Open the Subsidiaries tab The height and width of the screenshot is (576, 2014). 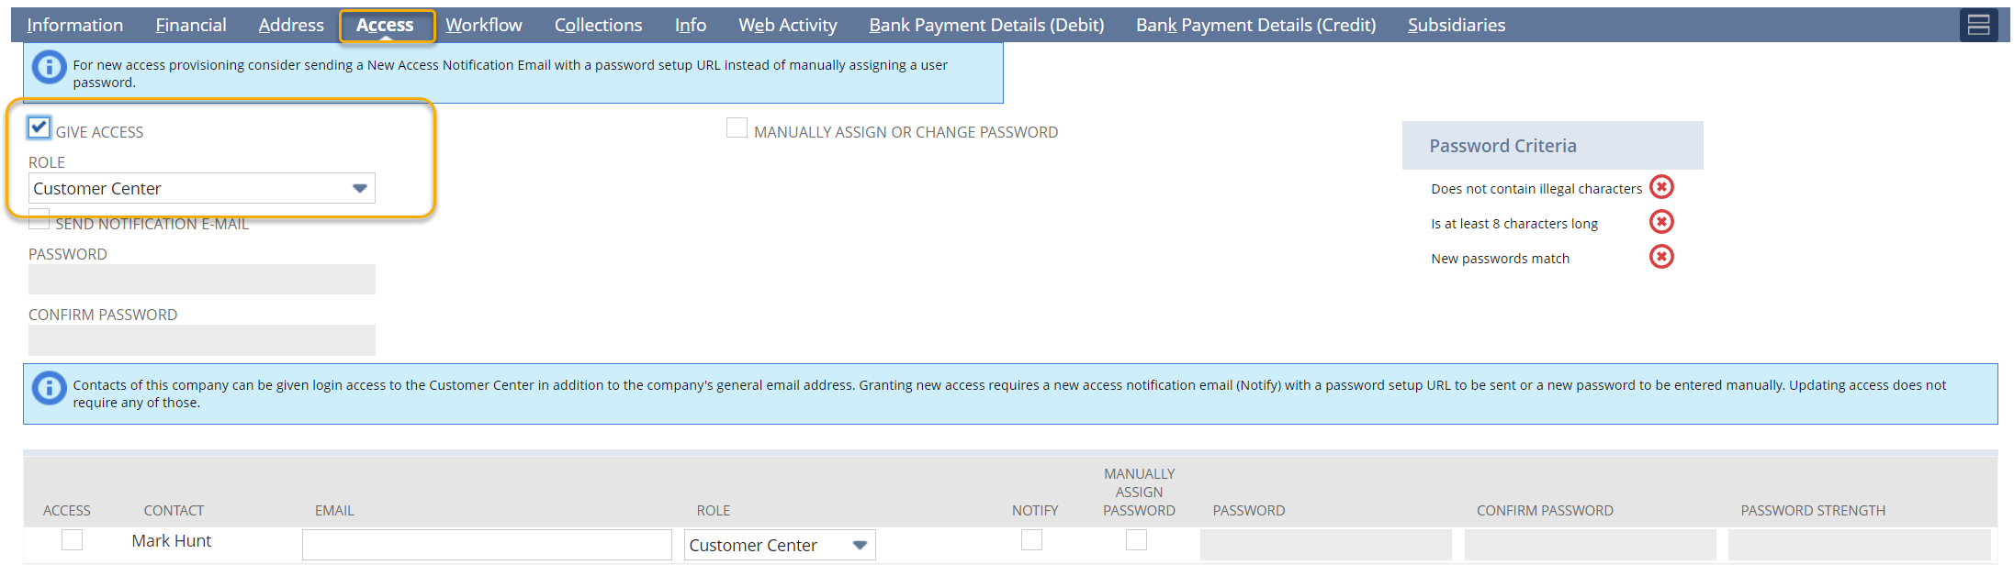(x=1456, y=26)
